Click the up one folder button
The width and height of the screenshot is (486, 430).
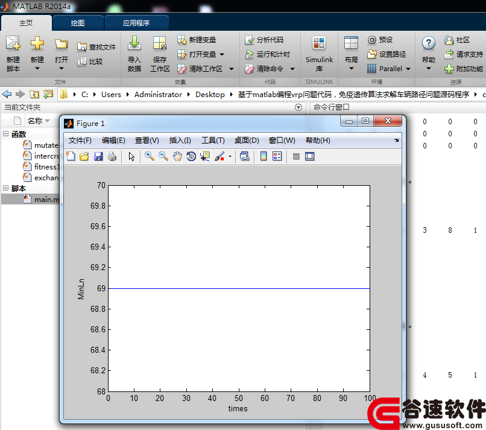click(34, 94)
